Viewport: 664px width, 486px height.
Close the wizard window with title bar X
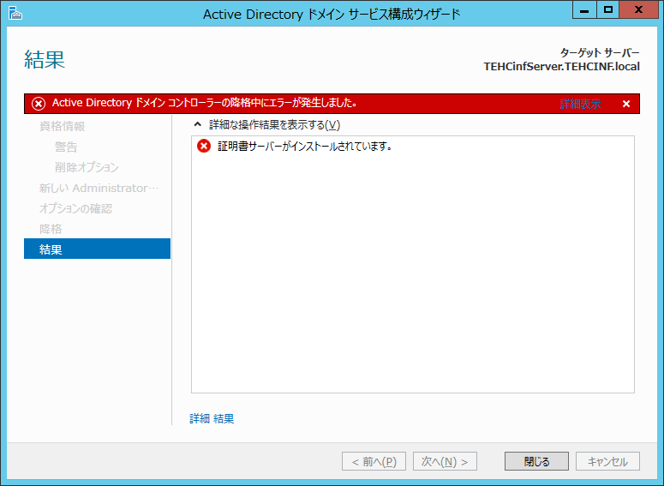coord(638,9)
